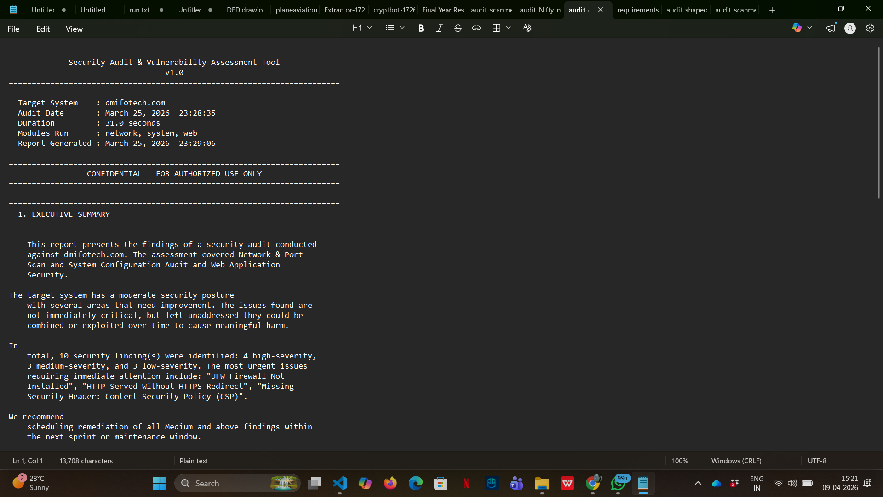
Task: Switch to the run.txt tab
Action: [139, 10]
